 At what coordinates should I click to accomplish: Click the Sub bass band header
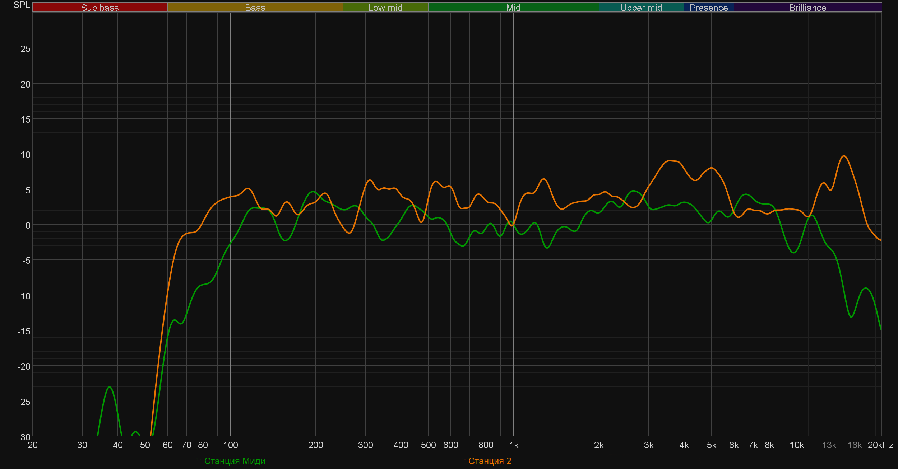click(100, 8)
